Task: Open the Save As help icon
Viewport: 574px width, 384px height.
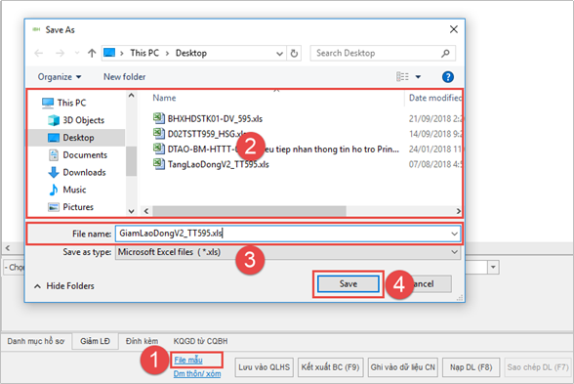Action: tap(448, 77)
